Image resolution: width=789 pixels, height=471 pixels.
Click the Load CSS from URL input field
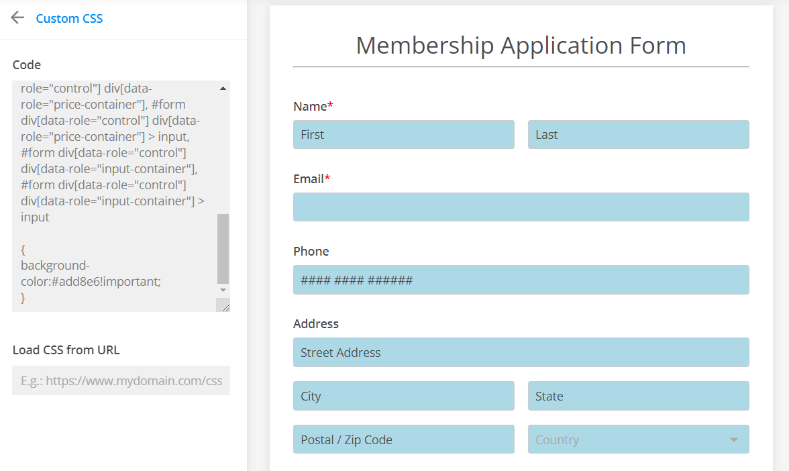(121, 380)
